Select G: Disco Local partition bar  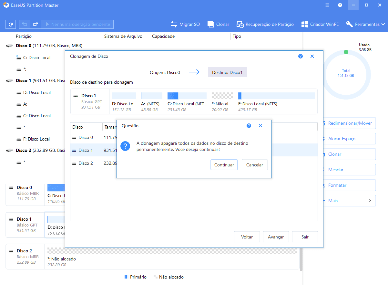(x=187, y=96)
